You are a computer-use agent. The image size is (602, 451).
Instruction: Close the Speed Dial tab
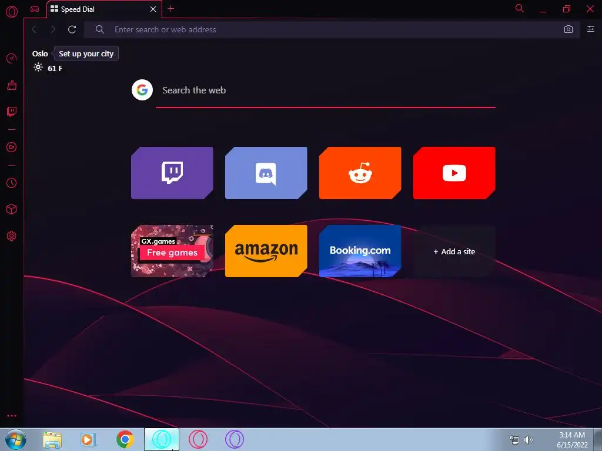pyautogui.click(x=153, y=9)
